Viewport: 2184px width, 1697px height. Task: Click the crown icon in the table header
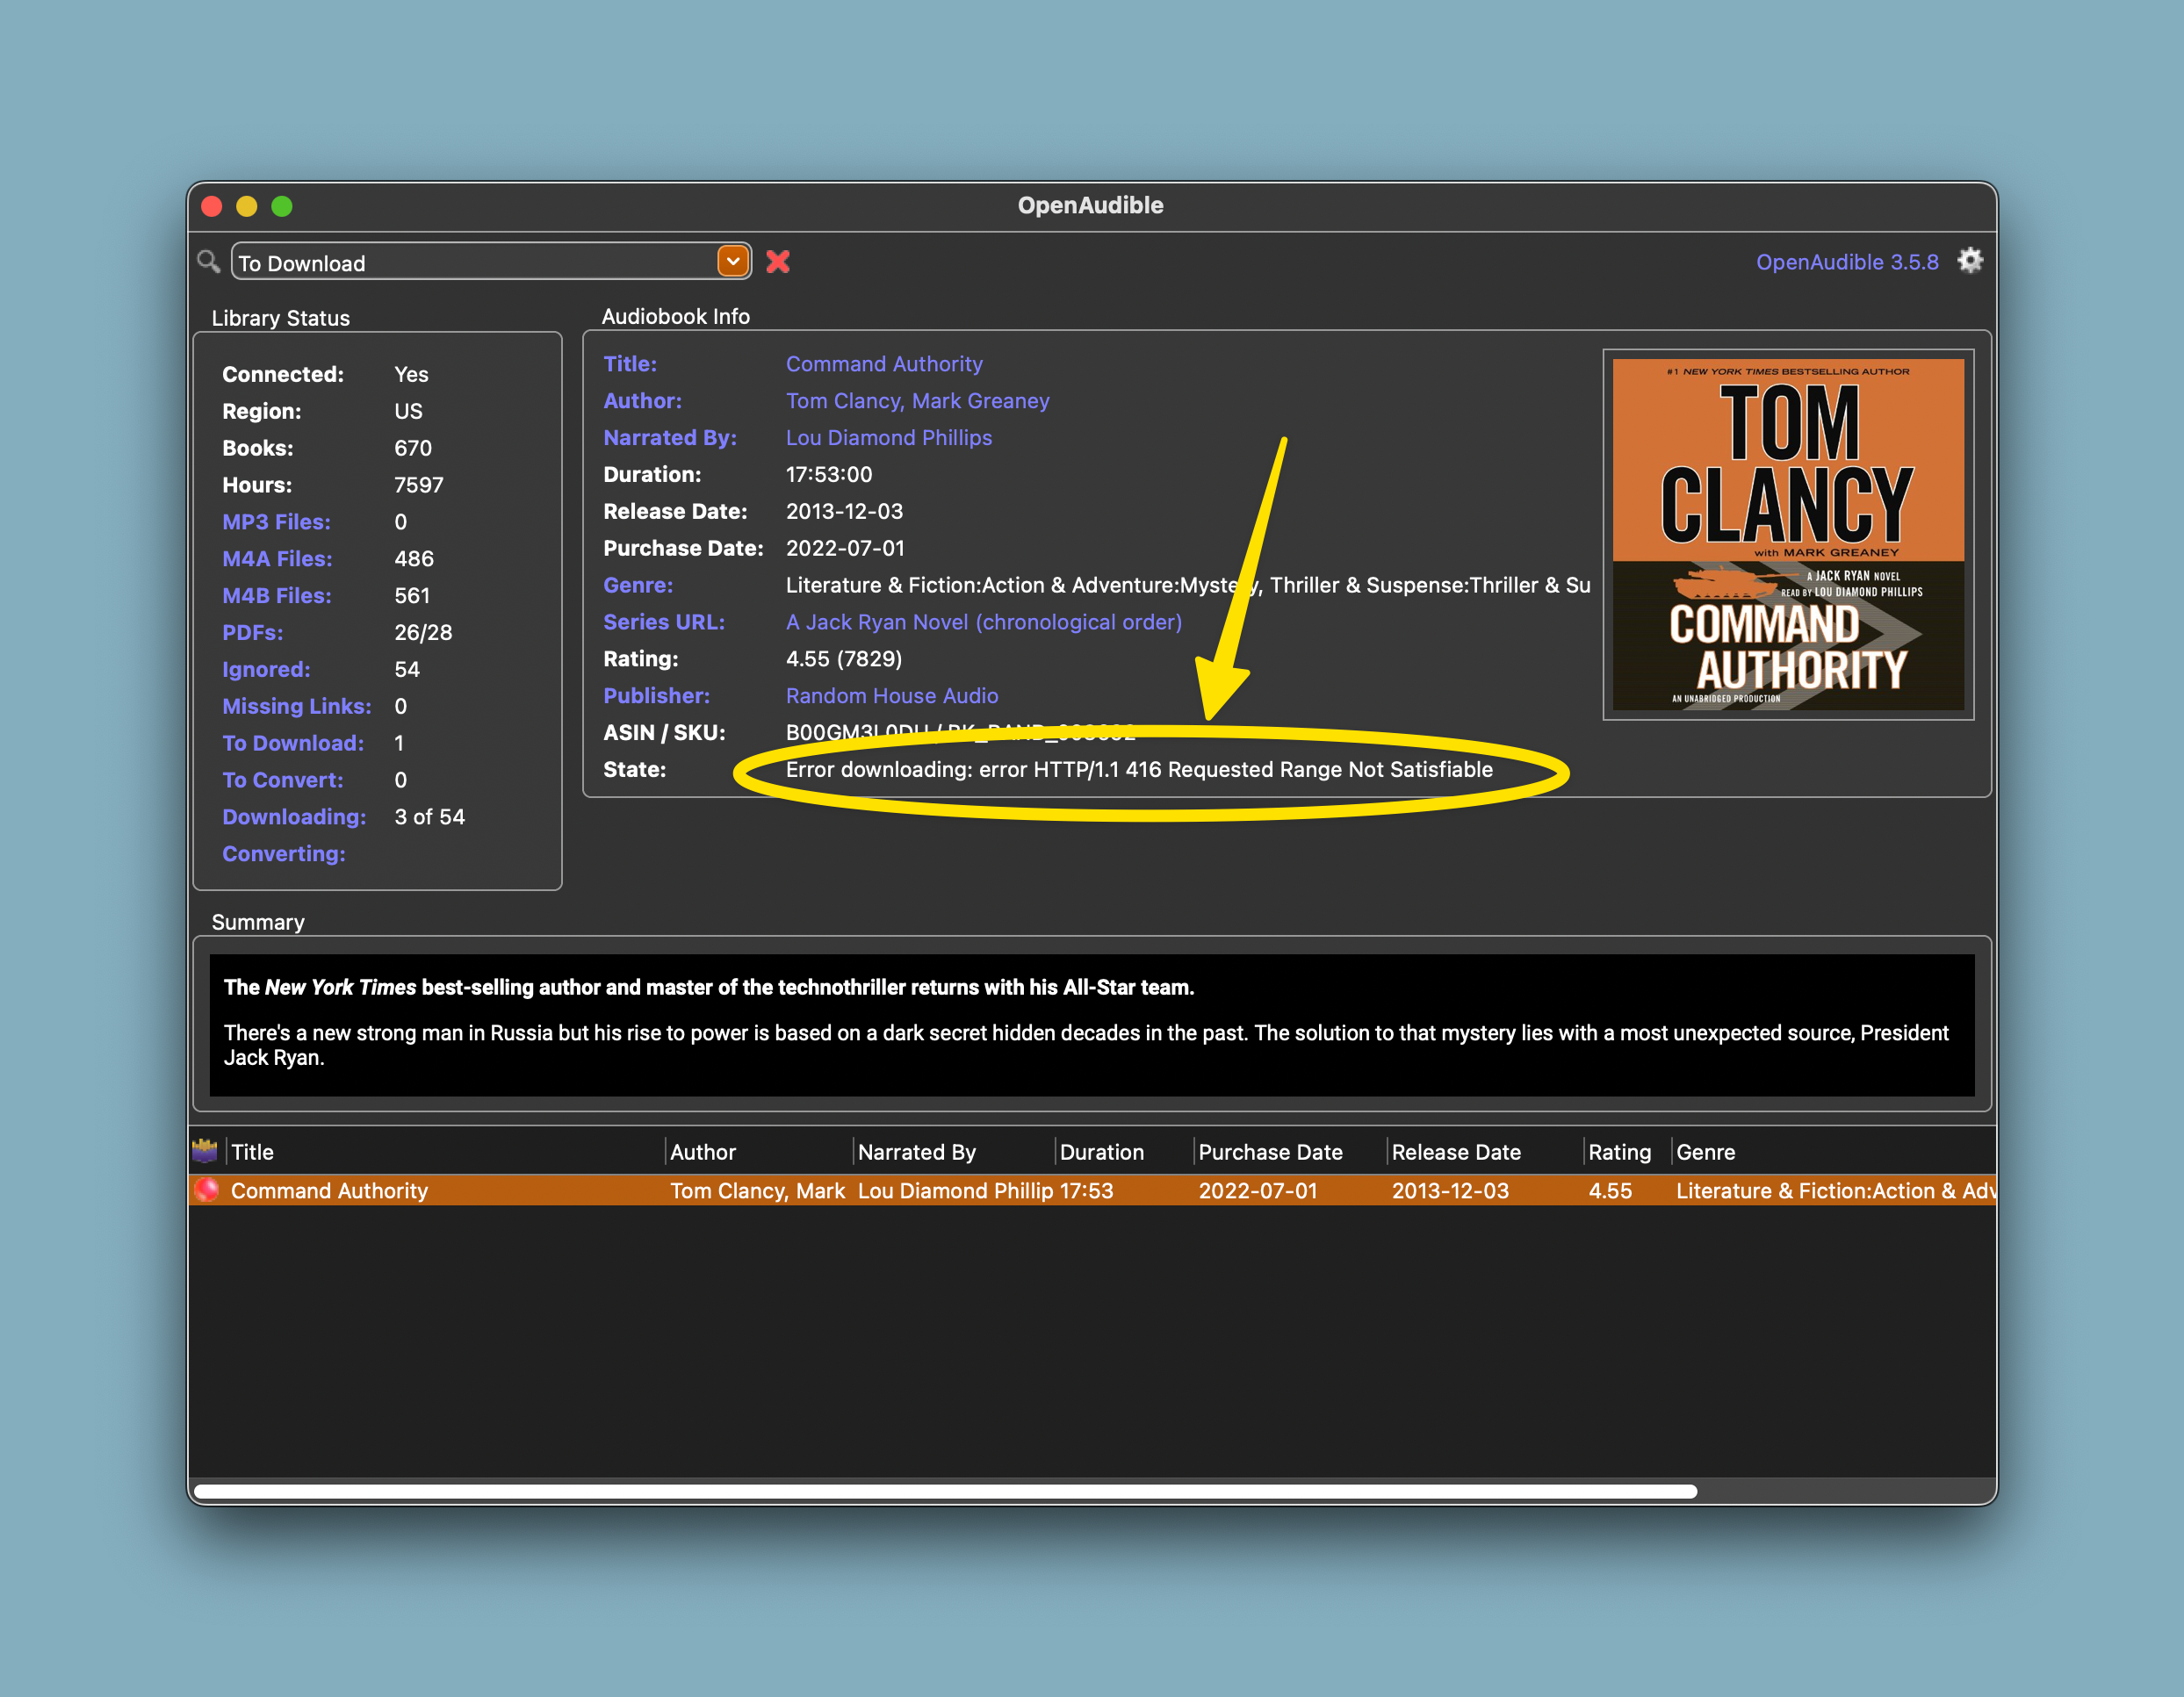206,1151
